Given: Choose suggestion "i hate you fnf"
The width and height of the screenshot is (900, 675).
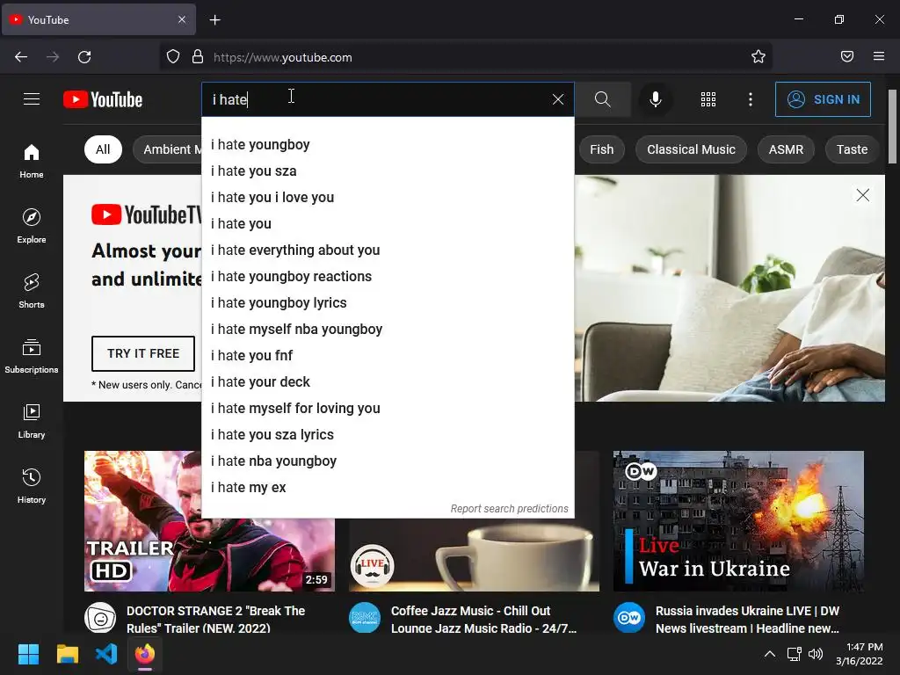Looking at the screenshot, I should pos(388,356).
